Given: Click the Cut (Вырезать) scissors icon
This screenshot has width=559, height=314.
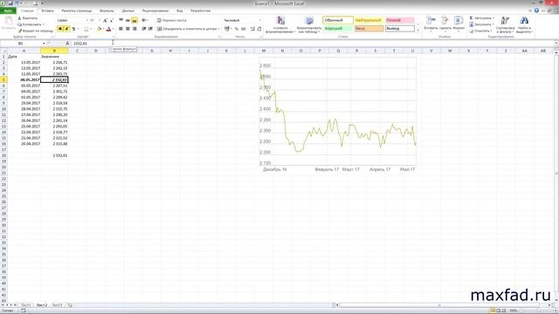Looking at the screenshot, I should click(x=19, y=18).
